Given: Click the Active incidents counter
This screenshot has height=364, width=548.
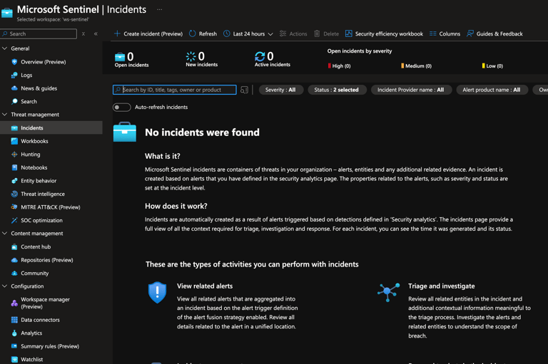Looking at the screenshot, I should (273, 59).
